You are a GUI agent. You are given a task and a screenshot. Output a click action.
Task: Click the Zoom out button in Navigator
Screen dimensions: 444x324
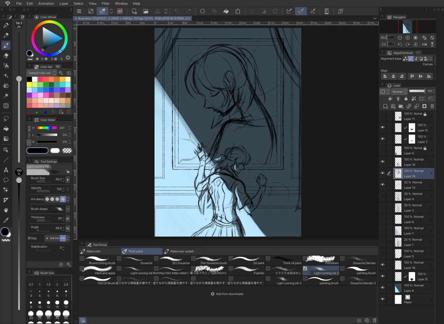(x=400, y=38)
